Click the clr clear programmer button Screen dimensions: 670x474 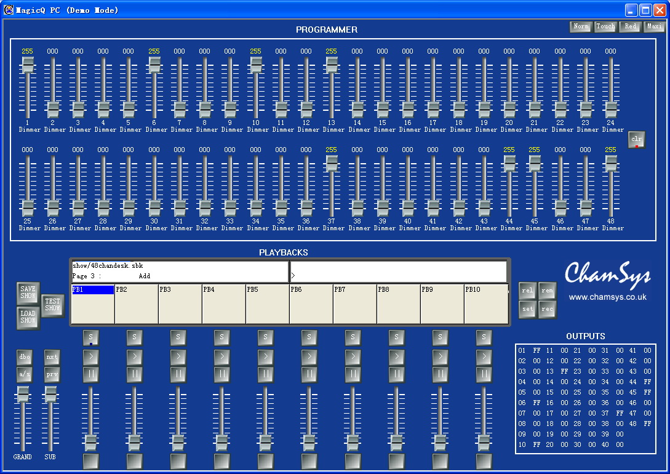tap(636, 139)
